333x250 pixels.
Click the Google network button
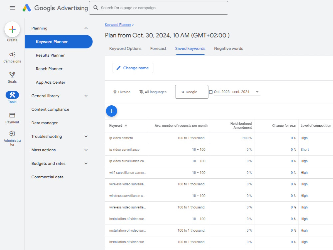(x=191, y=92)
